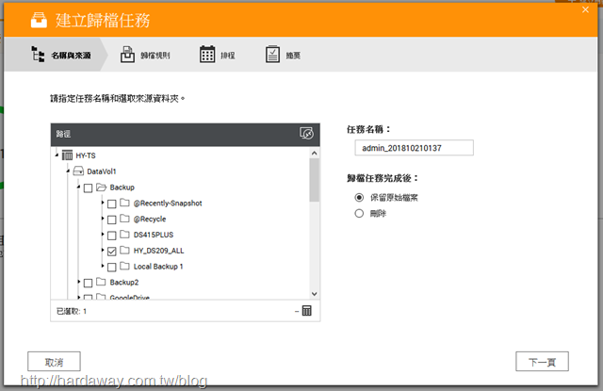
Task: Click the refresh icon in path header
Action: 306,134
